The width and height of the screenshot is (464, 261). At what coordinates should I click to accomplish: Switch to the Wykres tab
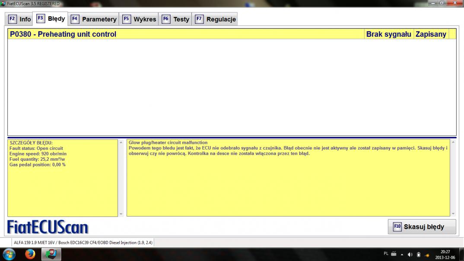tap(139, 19)
